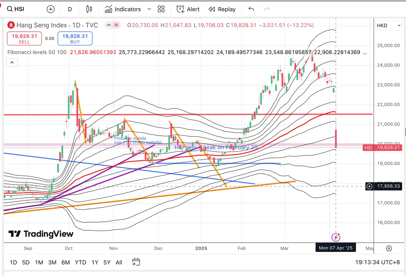Select the 1M range
This screenshot has height=276, width=406.
point(39,262)
